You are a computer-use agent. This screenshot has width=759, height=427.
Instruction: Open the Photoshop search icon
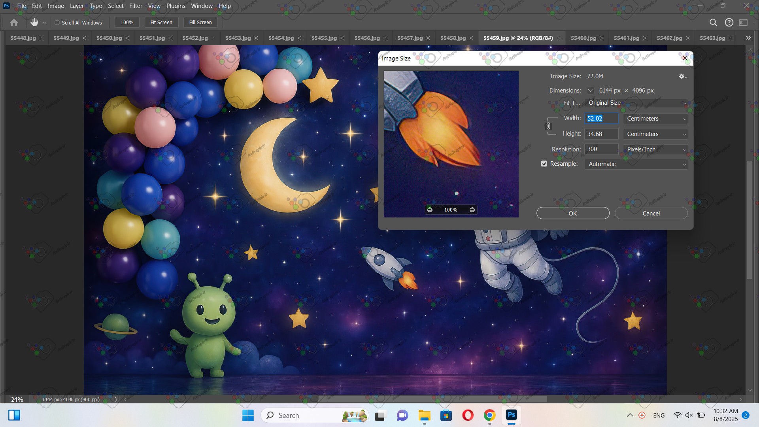click(713, 23)
